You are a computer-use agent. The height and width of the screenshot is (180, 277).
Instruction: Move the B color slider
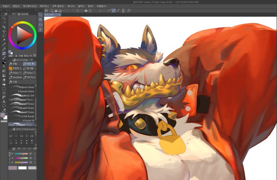point(21,162)
